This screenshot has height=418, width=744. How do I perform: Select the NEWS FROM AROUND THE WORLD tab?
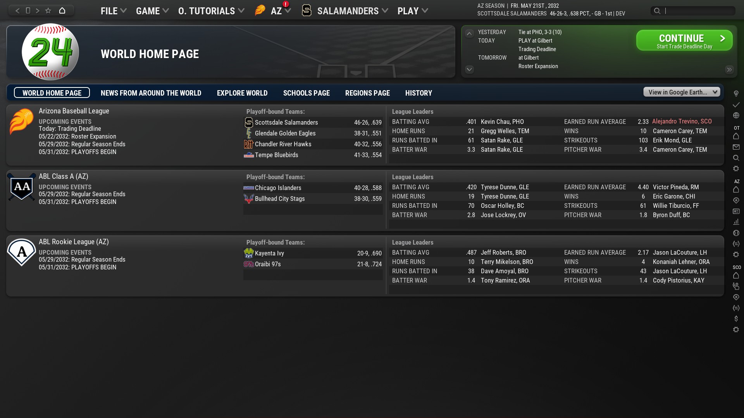point(151,93)
